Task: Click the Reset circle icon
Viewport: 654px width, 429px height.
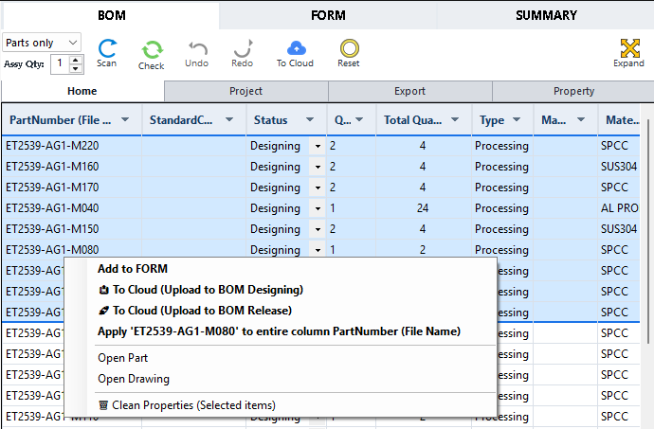Action: 349,48
